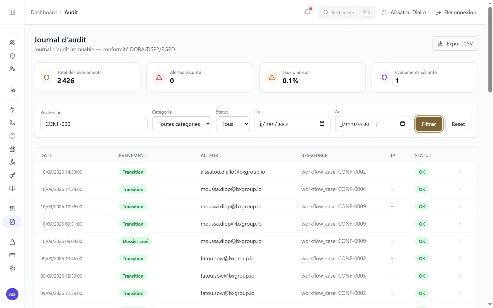Open the user-settings sidebar icon
Screen dimensions: 493x308
(12, 69)
